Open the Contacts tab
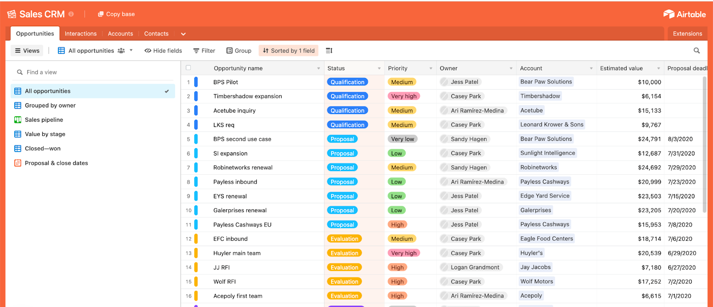 [156, 33]
